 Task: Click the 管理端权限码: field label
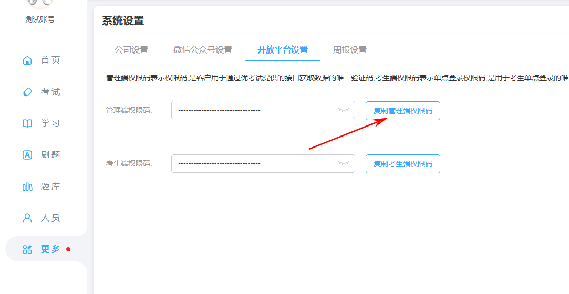(x=129, y=110)
